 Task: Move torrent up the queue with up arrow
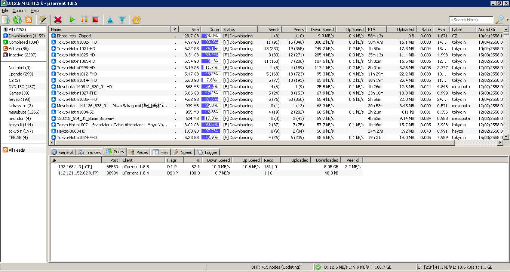[110, 20]
